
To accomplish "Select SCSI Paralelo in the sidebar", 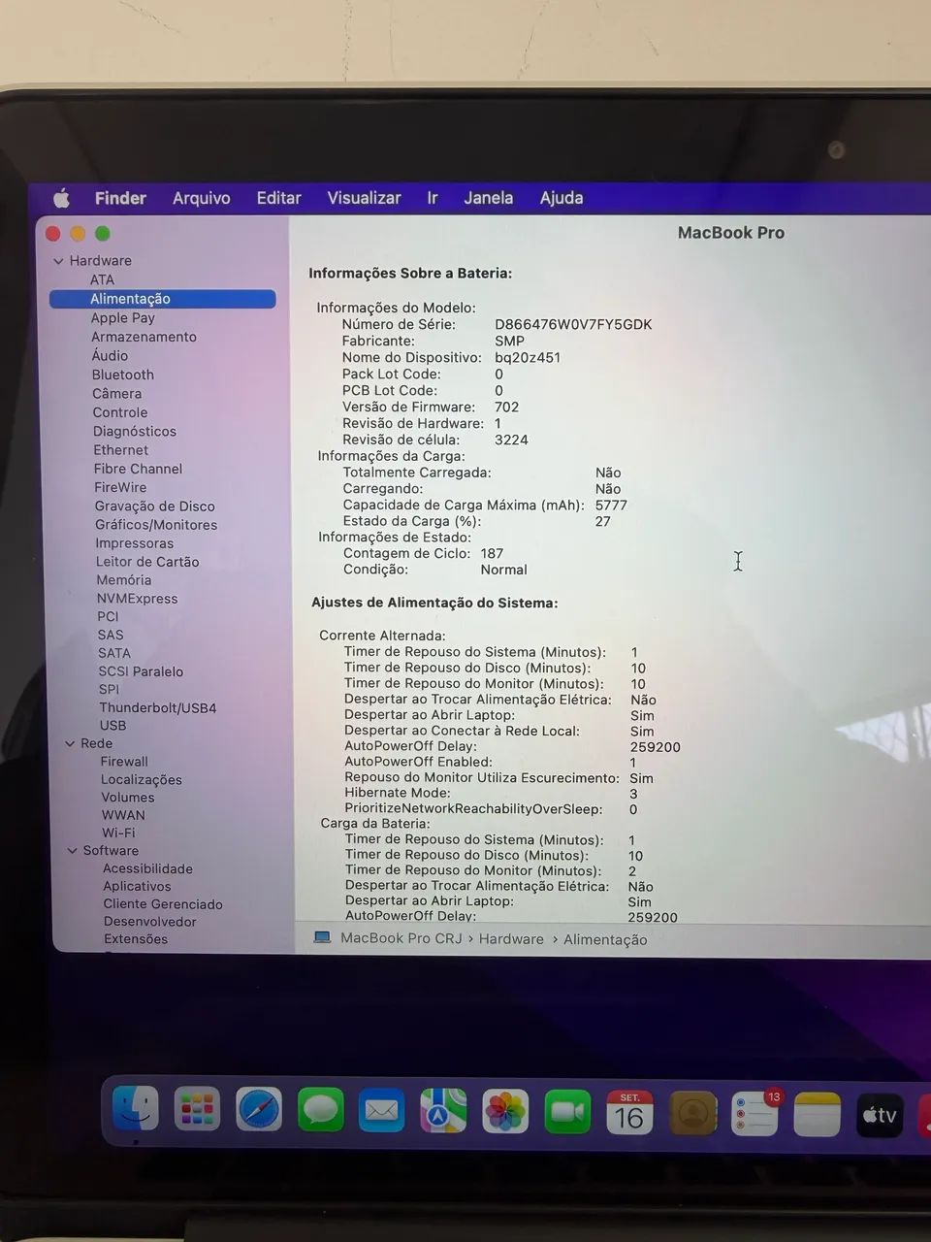I will [x=141, y=671].
